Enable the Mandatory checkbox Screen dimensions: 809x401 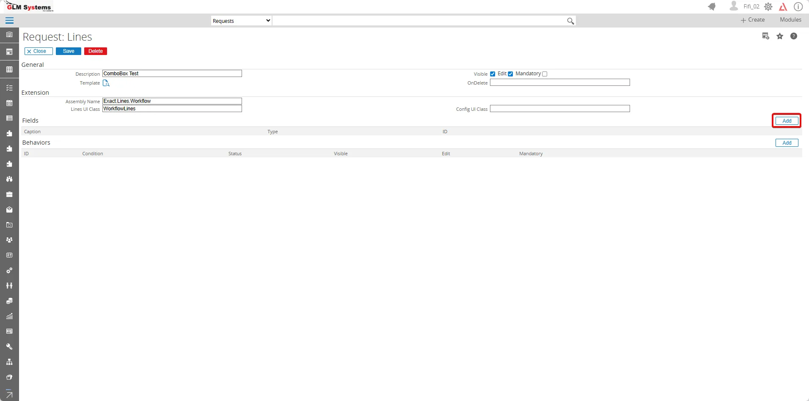545,74
